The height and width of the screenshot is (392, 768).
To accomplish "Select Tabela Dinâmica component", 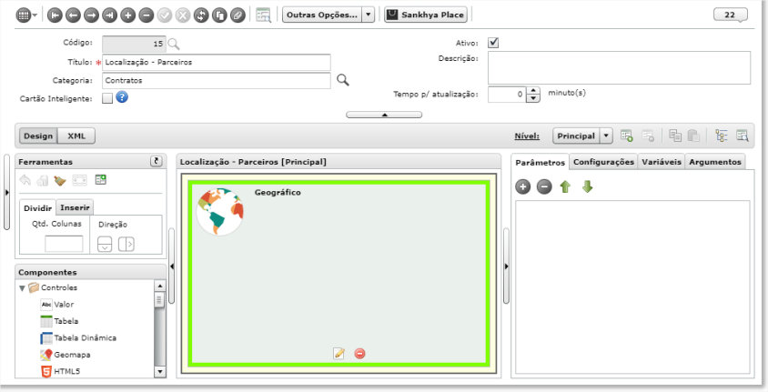I will (x=78, y=337).
